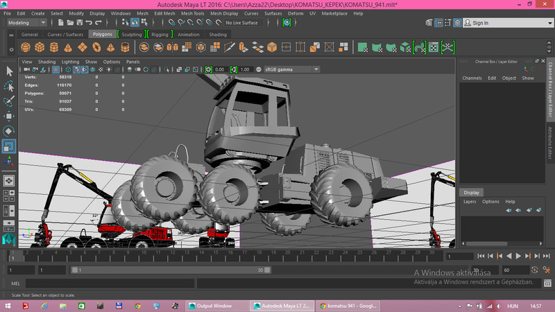The height and width of the screenshot is (312, 555).
Task: Toggle smooth shade all in viewport
Action: click(x=76, y=70)
